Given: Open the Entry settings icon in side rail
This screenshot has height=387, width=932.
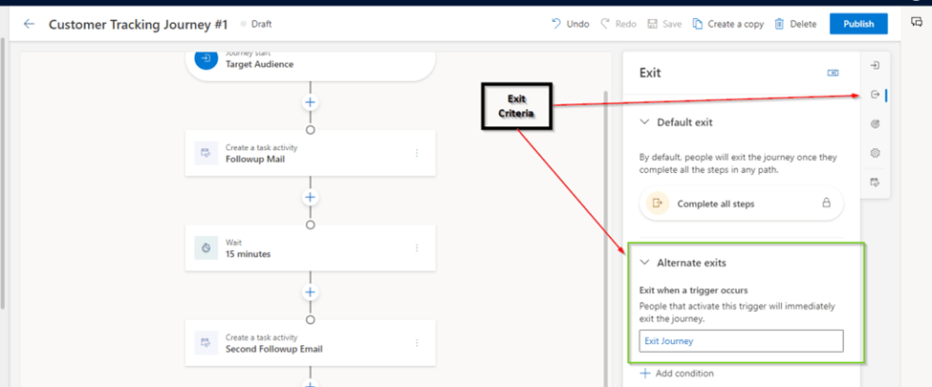Looking at the screenshot, I should (875, 65).
